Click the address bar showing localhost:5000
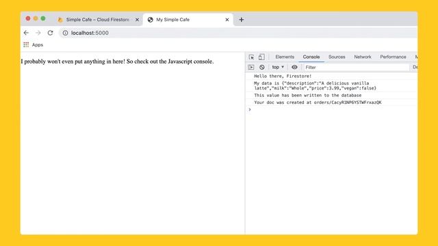The image size is (438, 246). point(238,33)
